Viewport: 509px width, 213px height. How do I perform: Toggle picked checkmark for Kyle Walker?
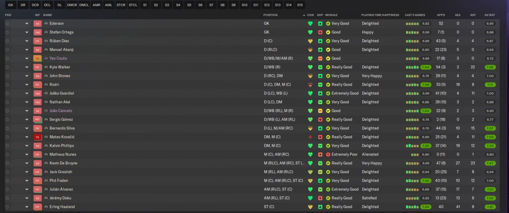pyautogui.click(x=7, y=67)
